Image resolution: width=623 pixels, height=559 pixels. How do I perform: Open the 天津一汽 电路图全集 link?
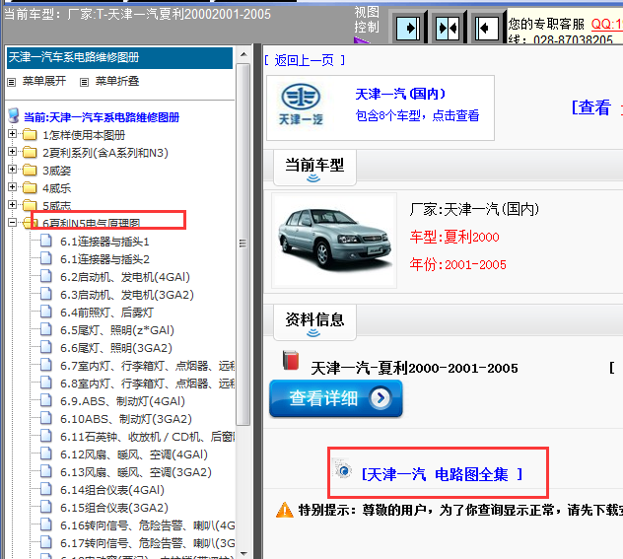tap(442, 474)
